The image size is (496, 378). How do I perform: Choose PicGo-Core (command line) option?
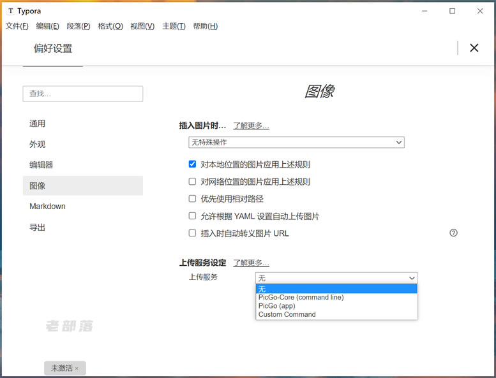[336, 298]
